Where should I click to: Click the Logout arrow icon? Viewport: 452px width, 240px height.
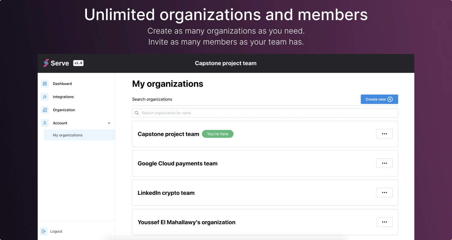(44, 232)
